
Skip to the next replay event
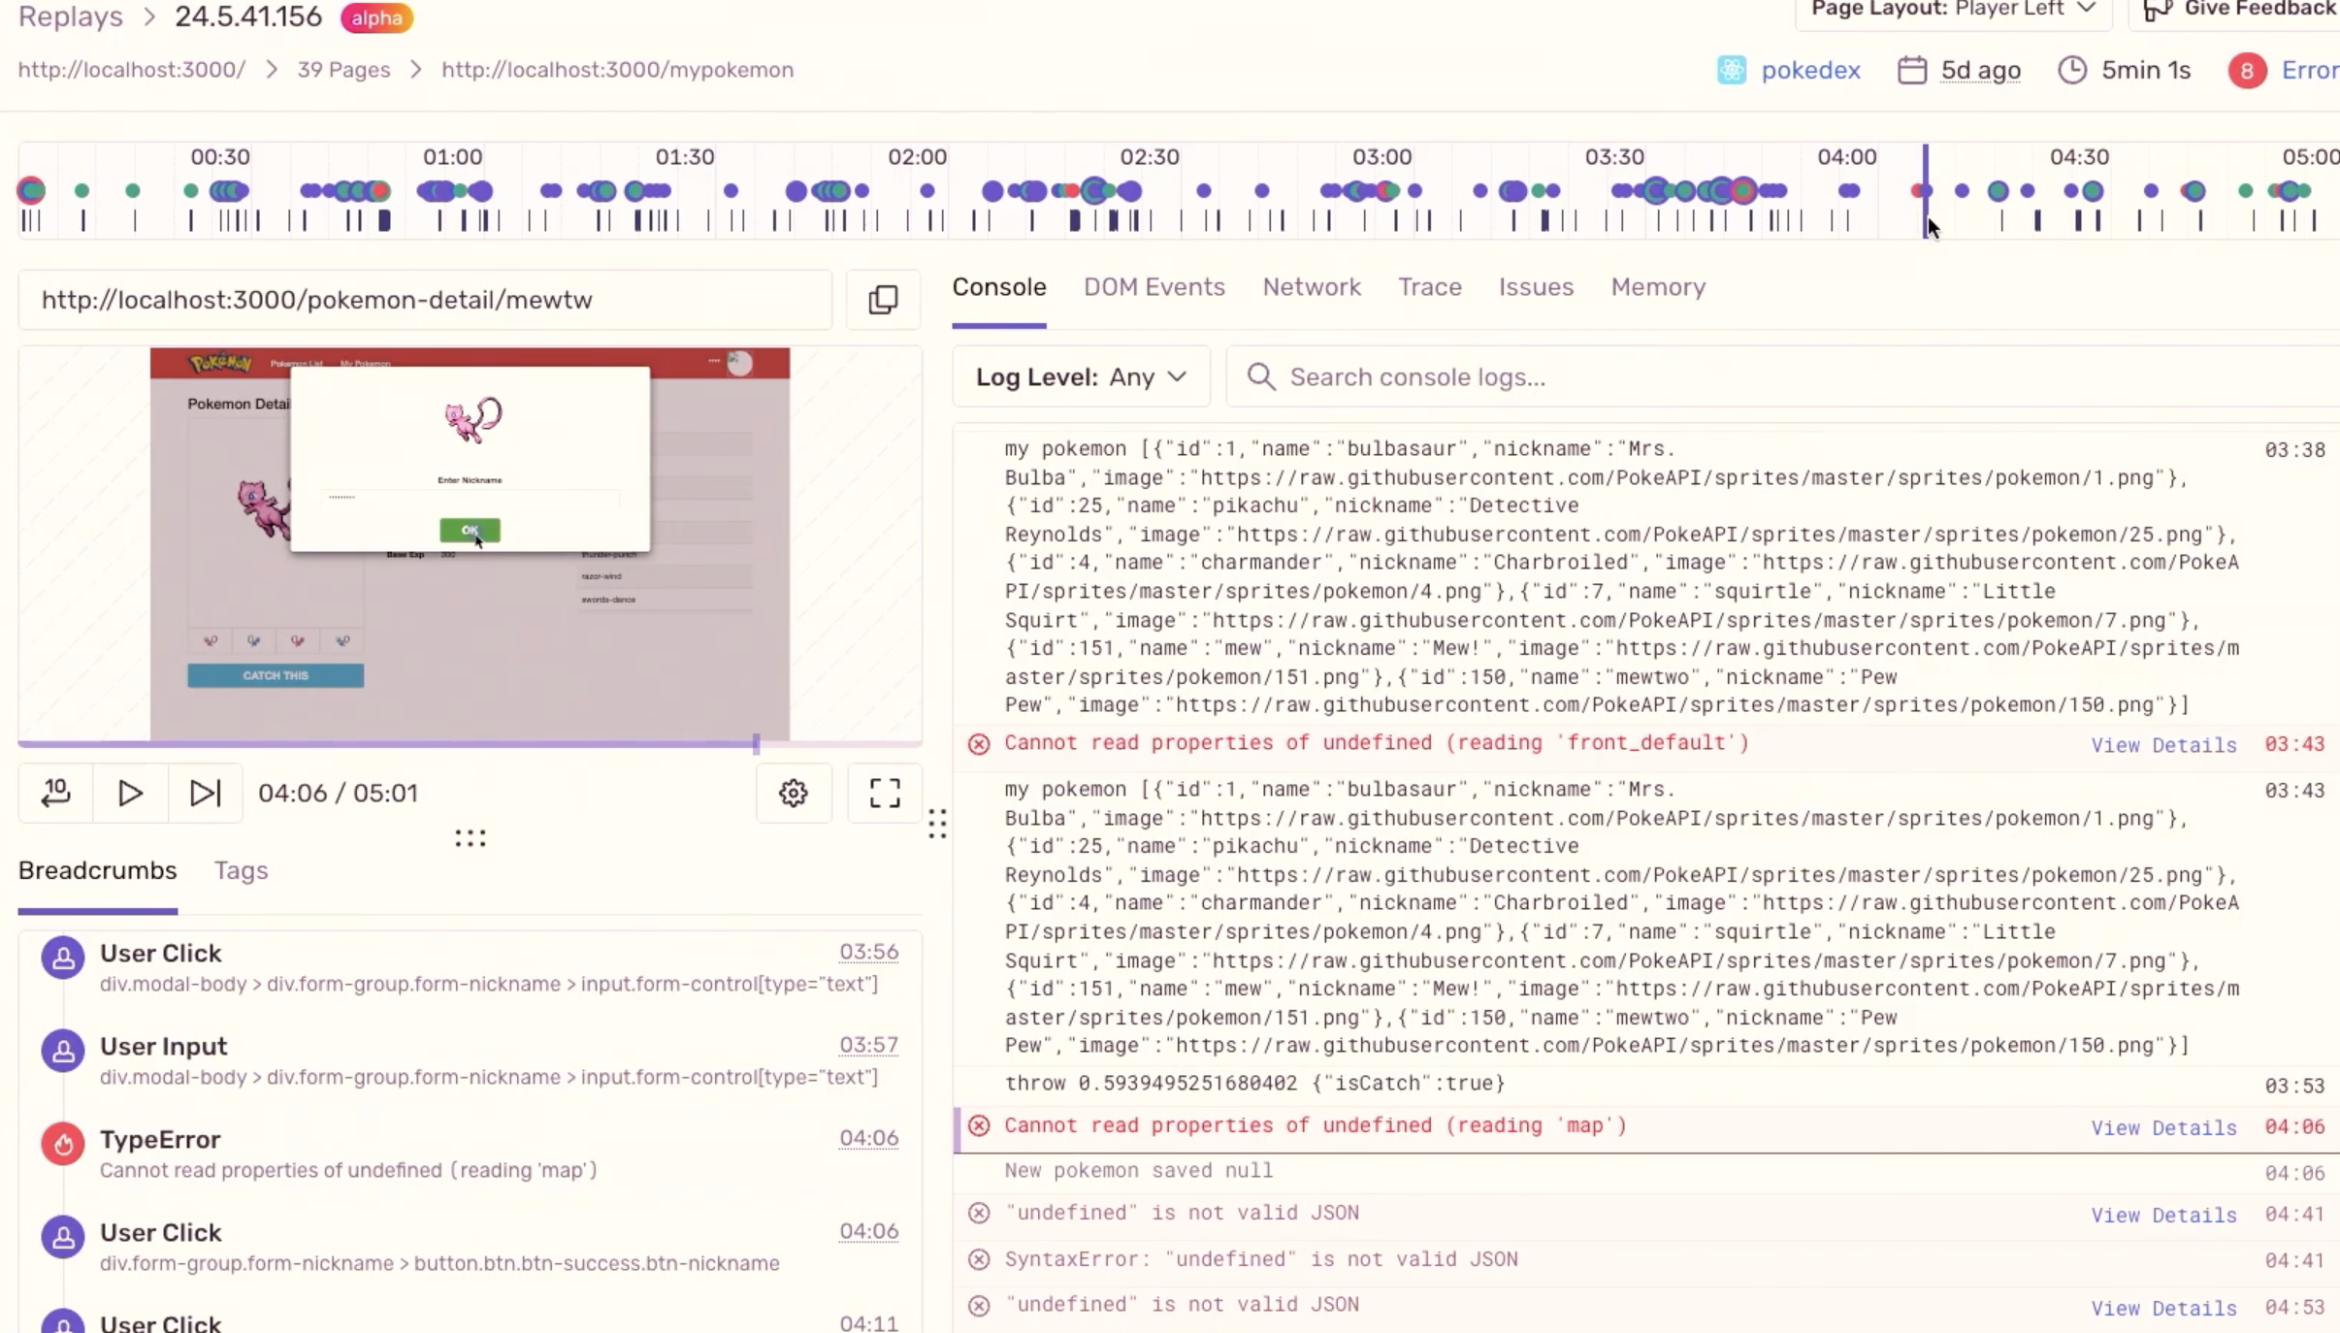click(205, 793)
